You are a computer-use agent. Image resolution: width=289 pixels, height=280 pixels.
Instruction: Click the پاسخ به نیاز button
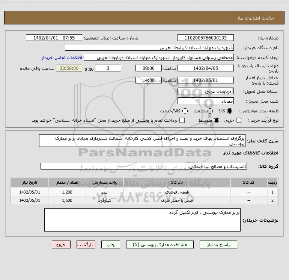(218, 245)
